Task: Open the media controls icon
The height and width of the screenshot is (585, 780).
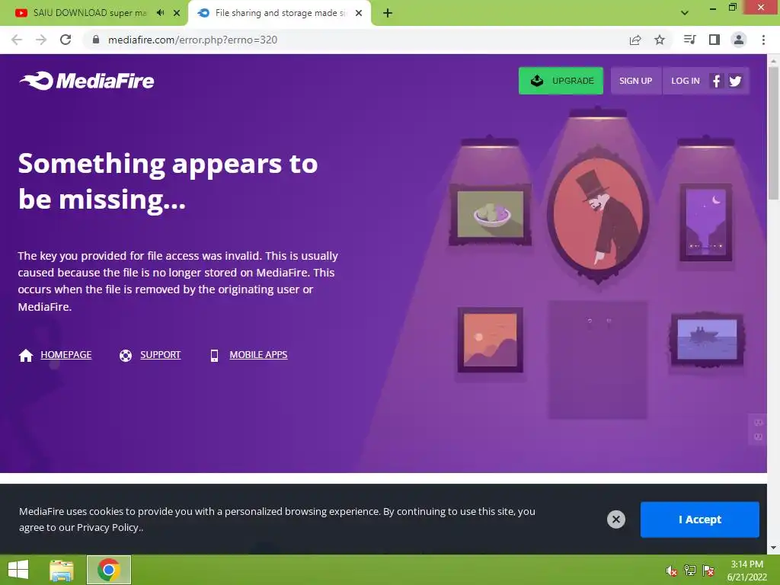Action: [689, 40]
